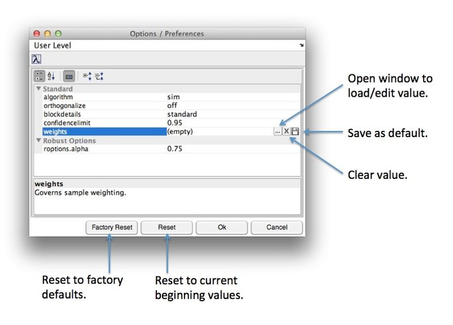Image resolution: width=453 pixels, height=325 pixels.
Task: Edit the roptions.alpha value 0.75
Action: point(174,149)
